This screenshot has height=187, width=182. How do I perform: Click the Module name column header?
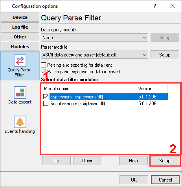click(89, 89)
